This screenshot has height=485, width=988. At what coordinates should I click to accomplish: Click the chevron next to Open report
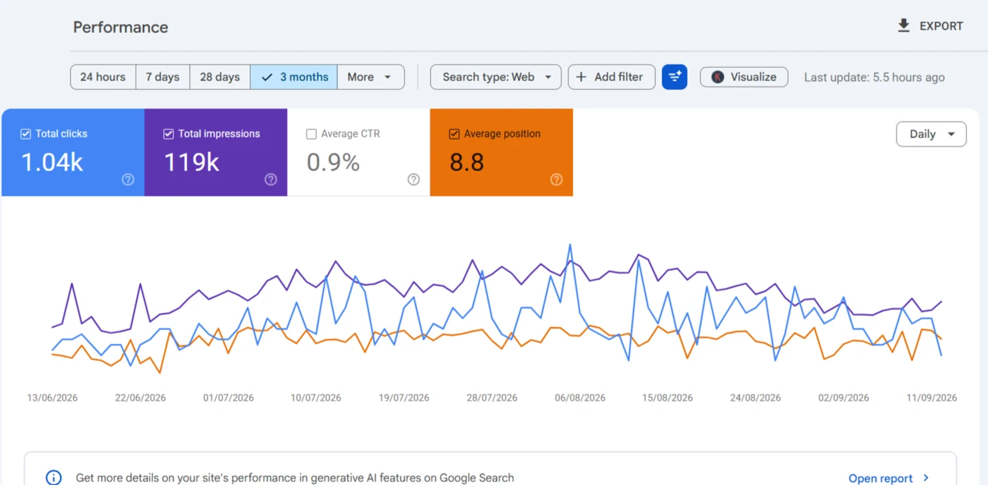point(926,478)
